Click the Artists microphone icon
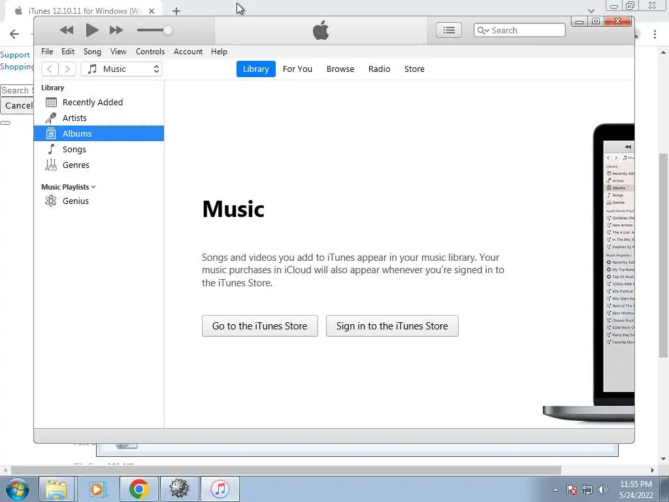This screenshot has height=502, width=669. tap(51, 118)
